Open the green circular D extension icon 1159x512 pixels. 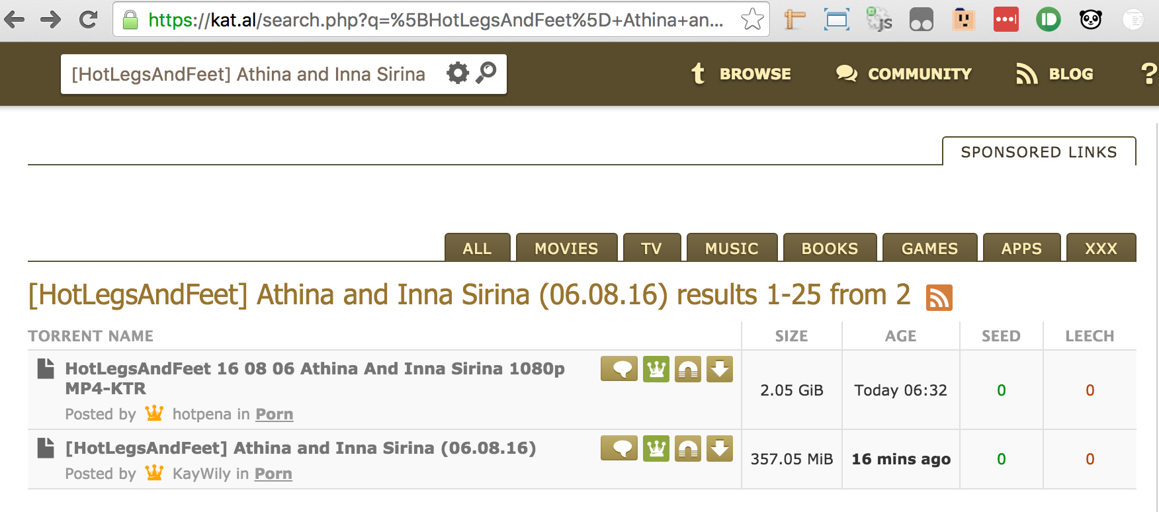coord(1049,20)
